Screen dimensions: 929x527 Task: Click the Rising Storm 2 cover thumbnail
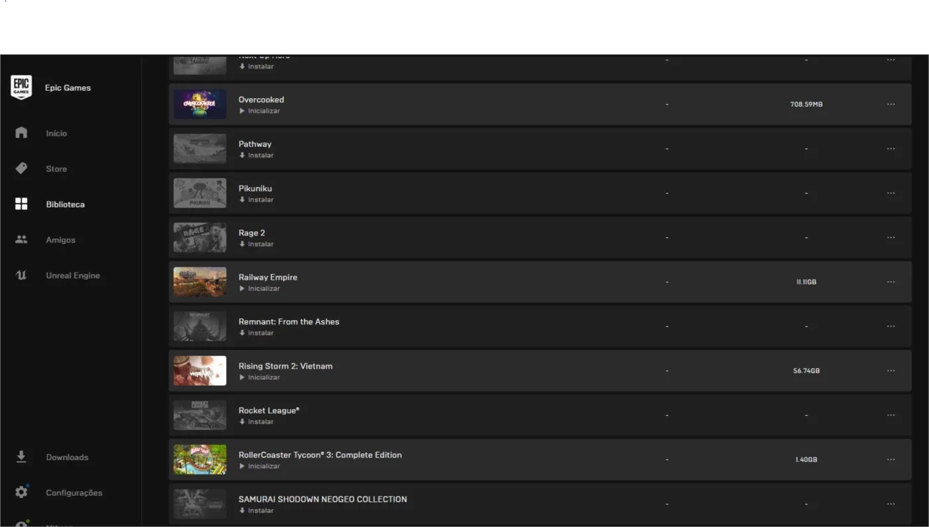coord(200,371)
